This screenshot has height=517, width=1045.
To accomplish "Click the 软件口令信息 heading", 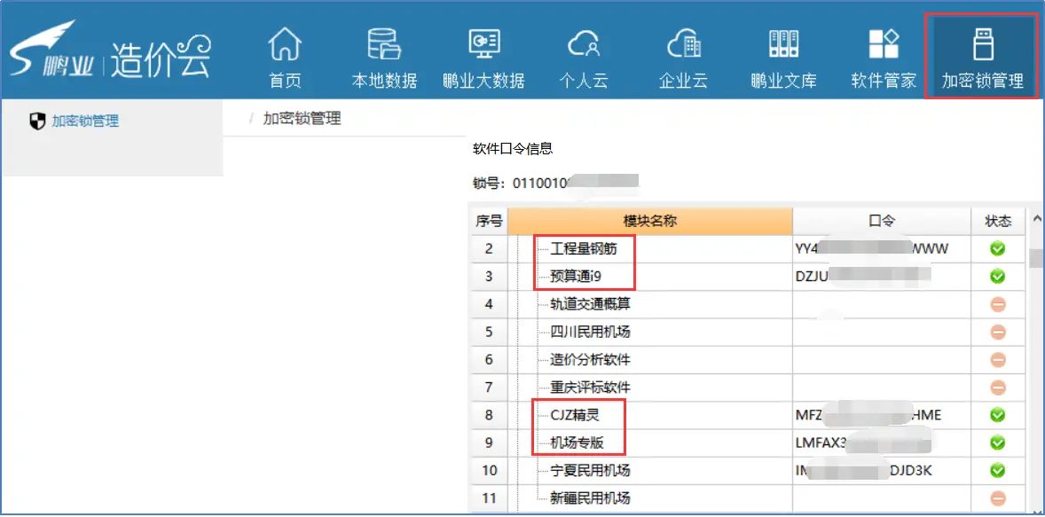I will tap(512, 149).
